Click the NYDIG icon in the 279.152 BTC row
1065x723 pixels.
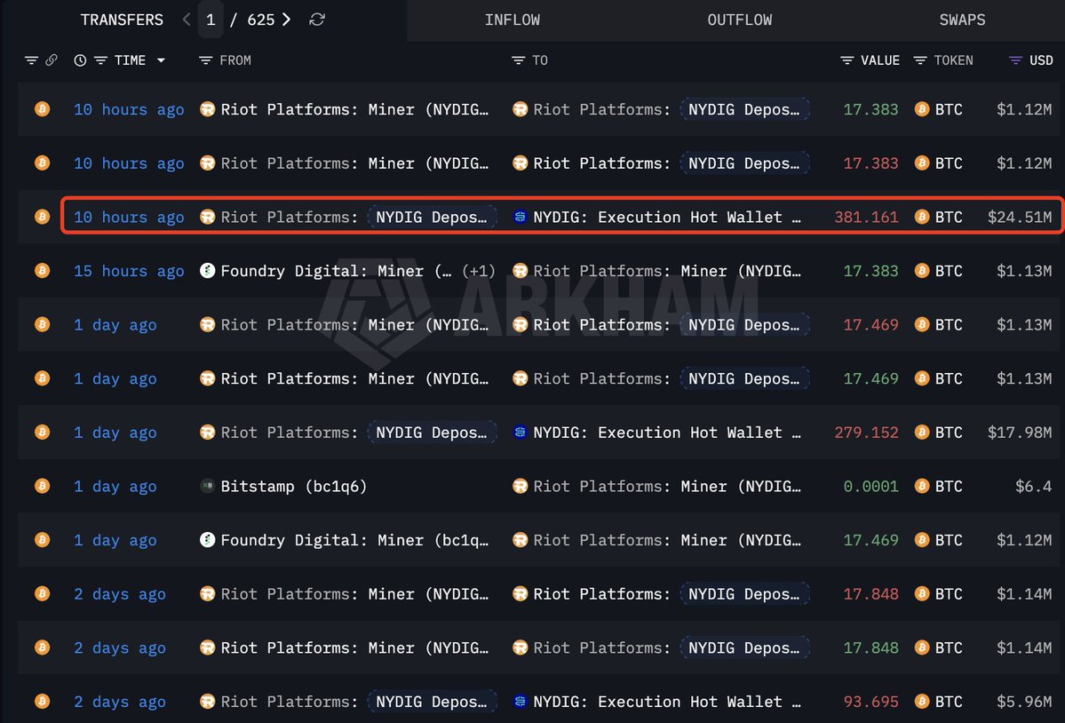click(x=520, y=432)
